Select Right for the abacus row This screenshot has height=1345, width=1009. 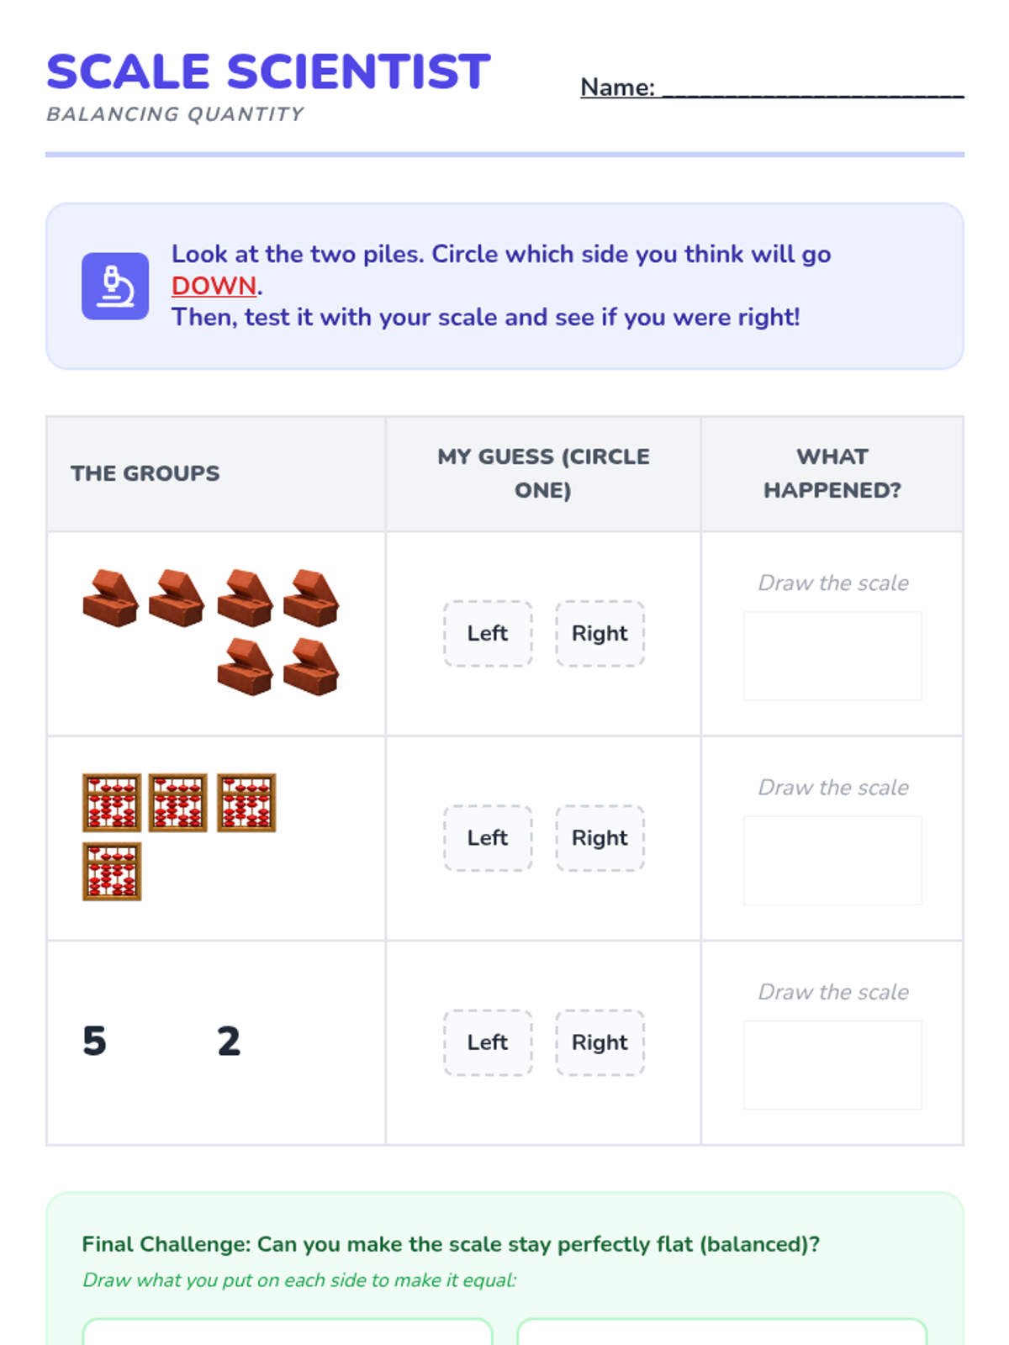[600, 838]
